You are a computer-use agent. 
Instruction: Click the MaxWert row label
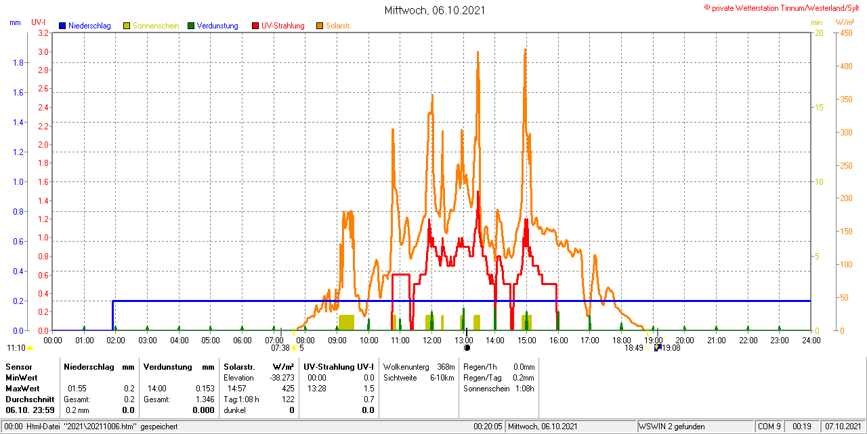click(x=23, y=389)
